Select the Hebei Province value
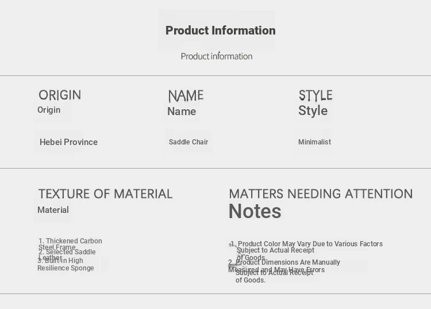 [x=69, y=142]
